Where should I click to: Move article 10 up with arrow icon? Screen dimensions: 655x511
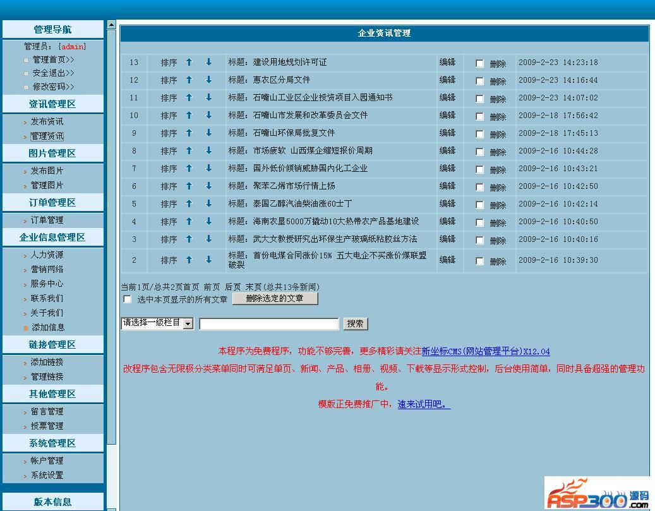[189, 116]
